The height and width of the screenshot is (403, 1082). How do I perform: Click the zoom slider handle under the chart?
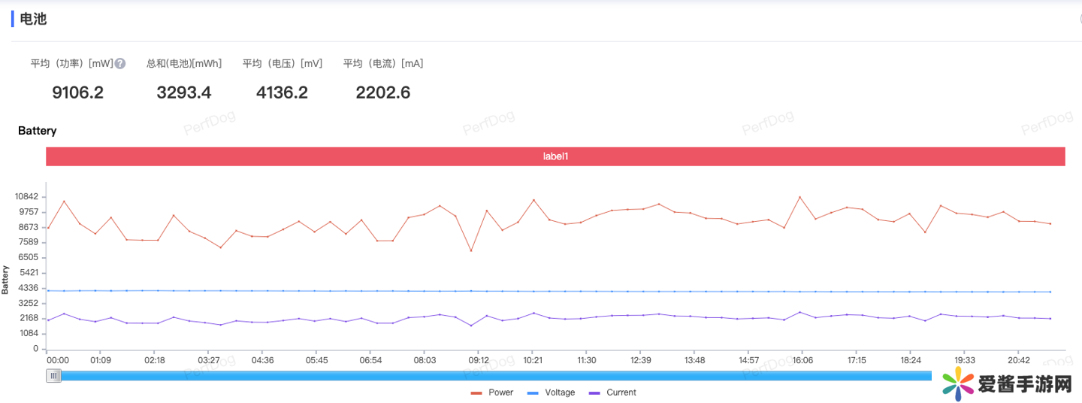[x=53, y=376]
